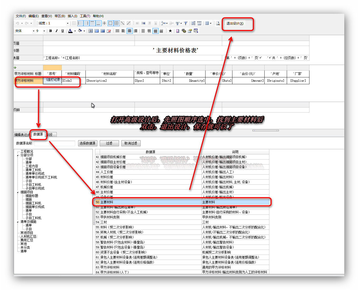Open the 查看(V) menu
The height and width of the screenshot is (290, 358).
click(47, 16)
